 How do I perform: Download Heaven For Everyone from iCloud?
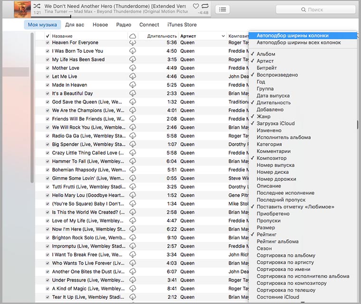133,43
